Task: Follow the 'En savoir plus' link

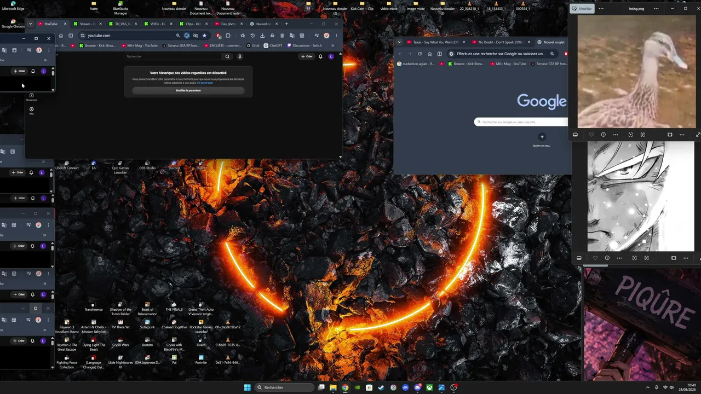Action: pyautogui.click(x=205, y=83)
